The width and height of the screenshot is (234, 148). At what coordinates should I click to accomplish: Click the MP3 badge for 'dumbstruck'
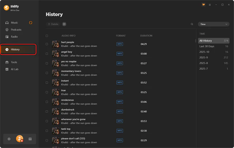120,111
